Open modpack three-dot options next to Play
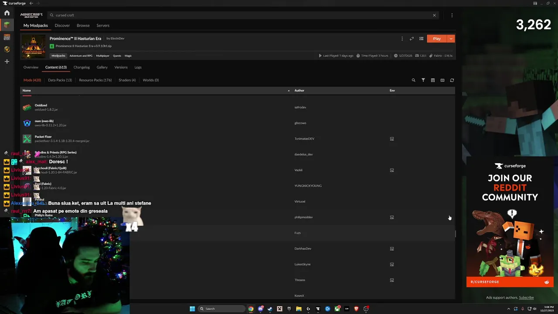This screenshot has width=558, height=314. (x=402, y=39)
